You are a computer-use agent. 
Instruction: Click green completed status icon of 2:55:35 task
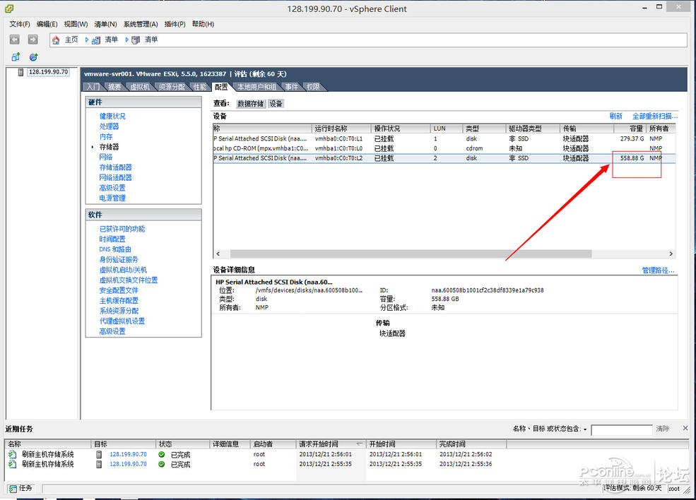(x=162, y=464)
